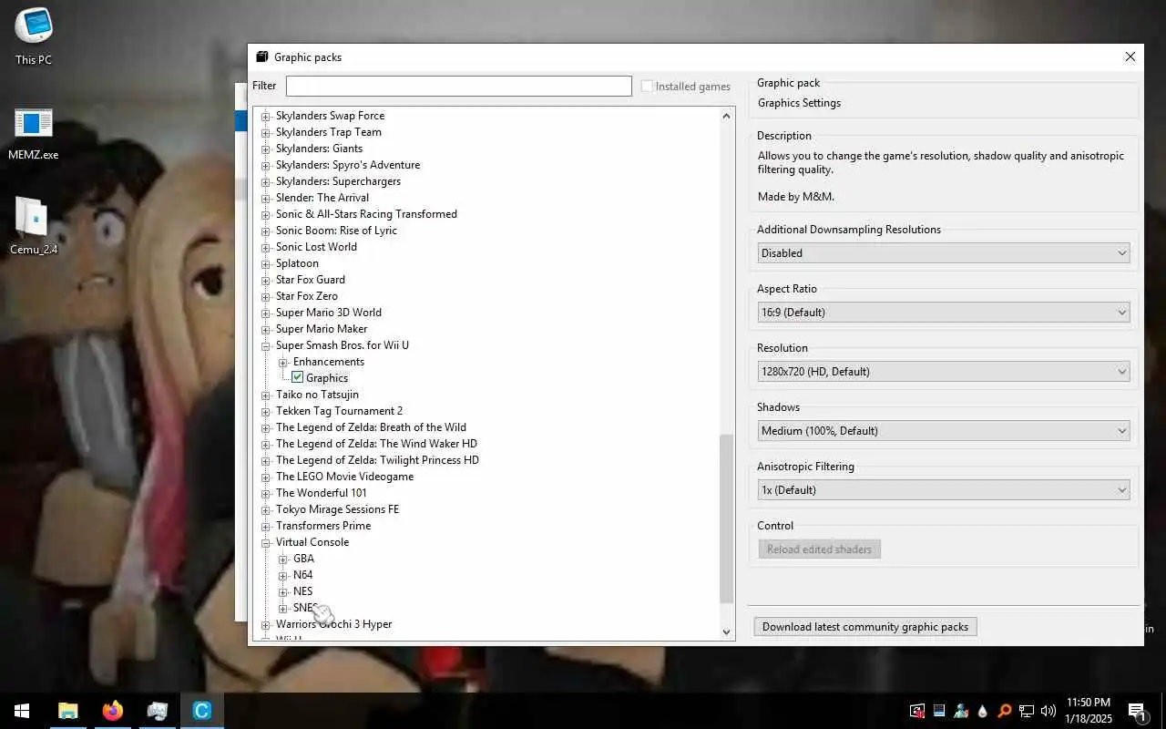Select Warriors Orochi 3 Hyper
The width and height of the screenshot is (1166, 729).
(333, 624)
